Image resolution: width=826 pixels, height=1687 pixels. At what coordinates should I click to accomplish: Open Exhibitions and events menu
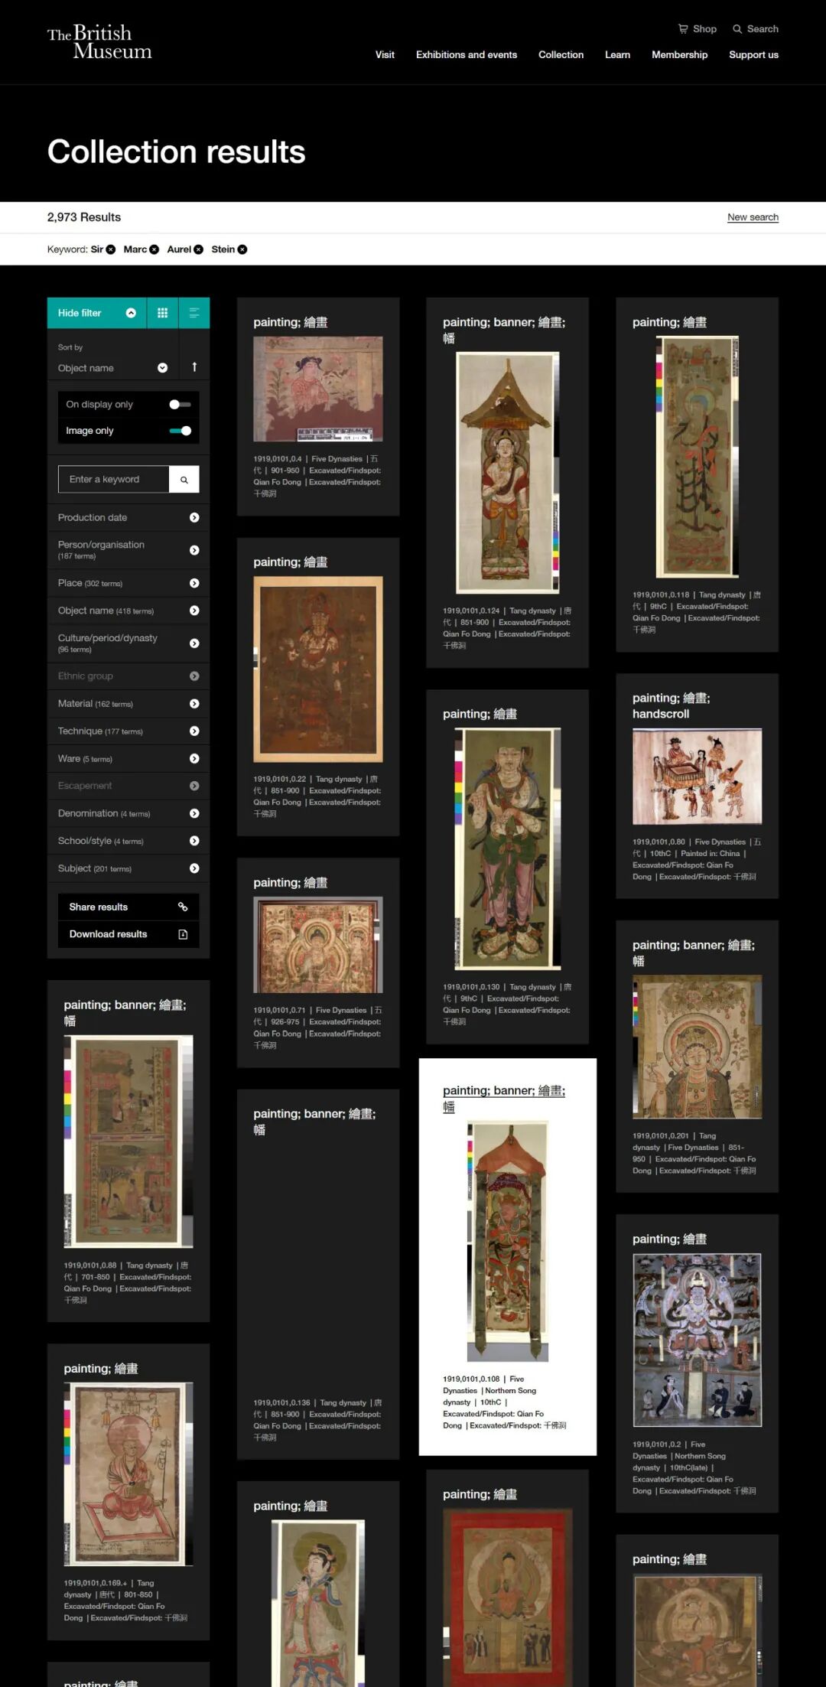(x=467, y=55)
